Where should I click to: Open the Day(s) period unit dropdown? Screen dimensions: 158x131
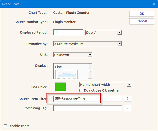pos(103,32)
